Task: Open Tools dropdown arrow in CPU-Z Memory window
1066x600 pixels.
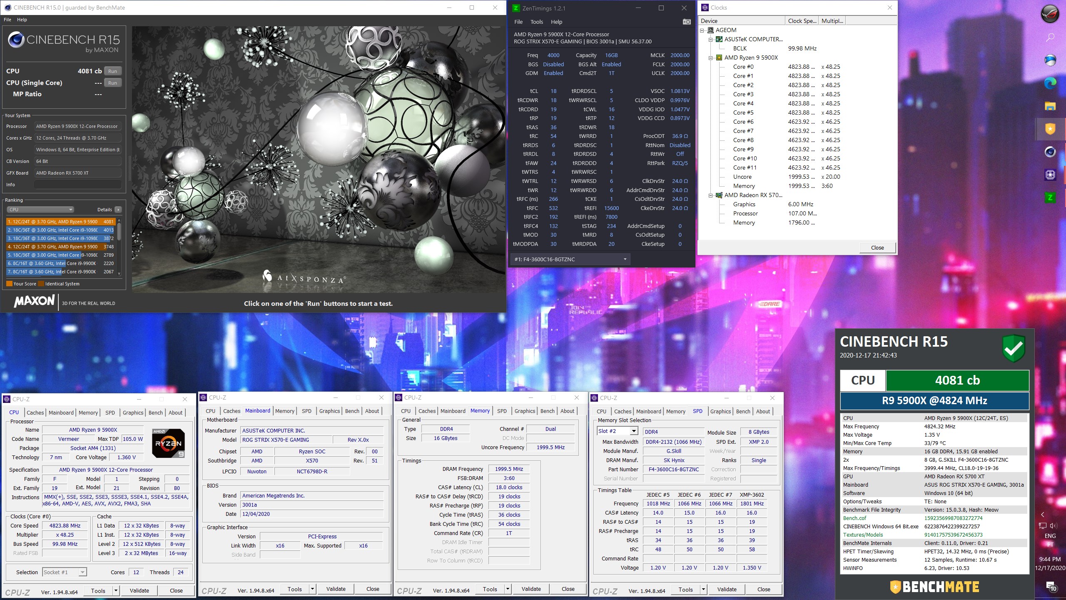Action: pyautogui.click(x=508, y=589)
